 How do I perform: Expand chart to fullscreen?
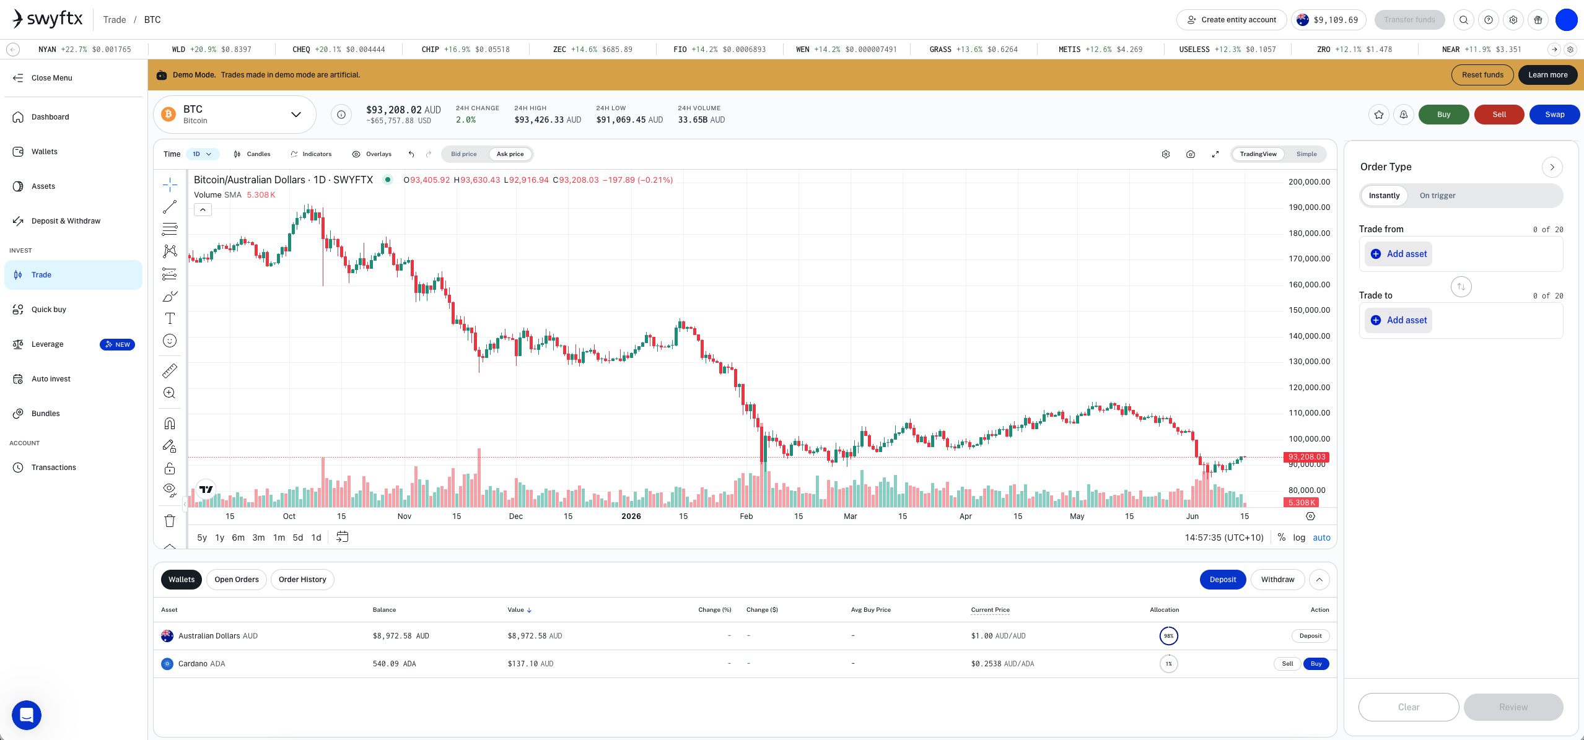(x=1215, y=154)
